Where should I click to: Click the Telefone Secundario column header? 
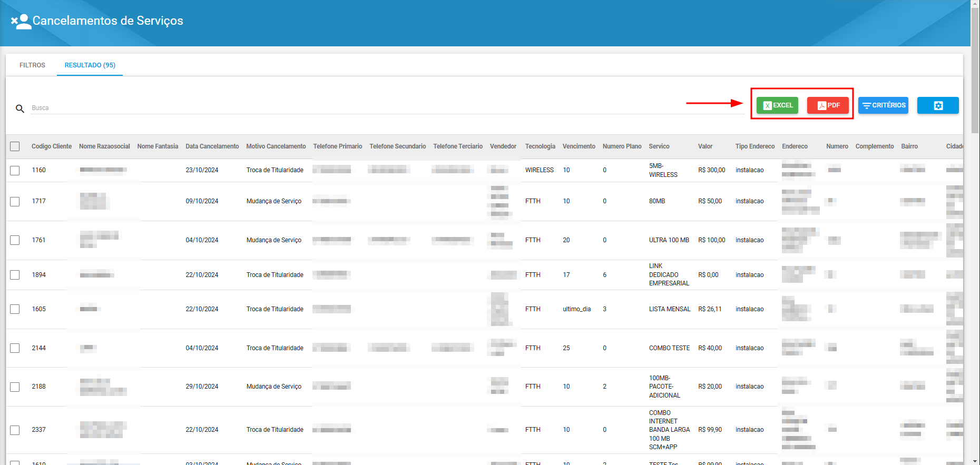tap(398, 146)
